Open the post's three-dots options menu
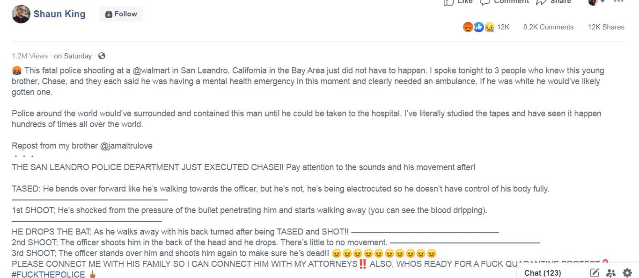The height and width of the screenshot is (278, 639). click(x=618, y=2)
